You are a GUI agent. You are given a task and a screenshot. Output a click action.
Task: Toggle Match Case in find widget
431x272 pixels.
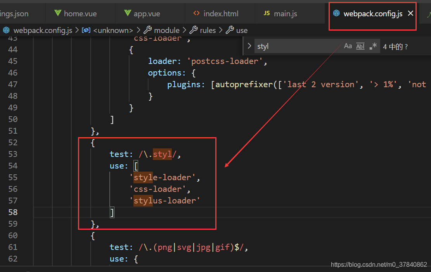click(348, 46)
